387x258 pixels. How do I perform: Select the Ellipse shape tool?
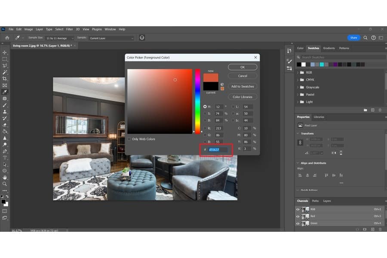click(x=5, y=171)
